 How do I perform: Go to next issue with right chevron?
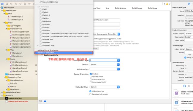170,4
